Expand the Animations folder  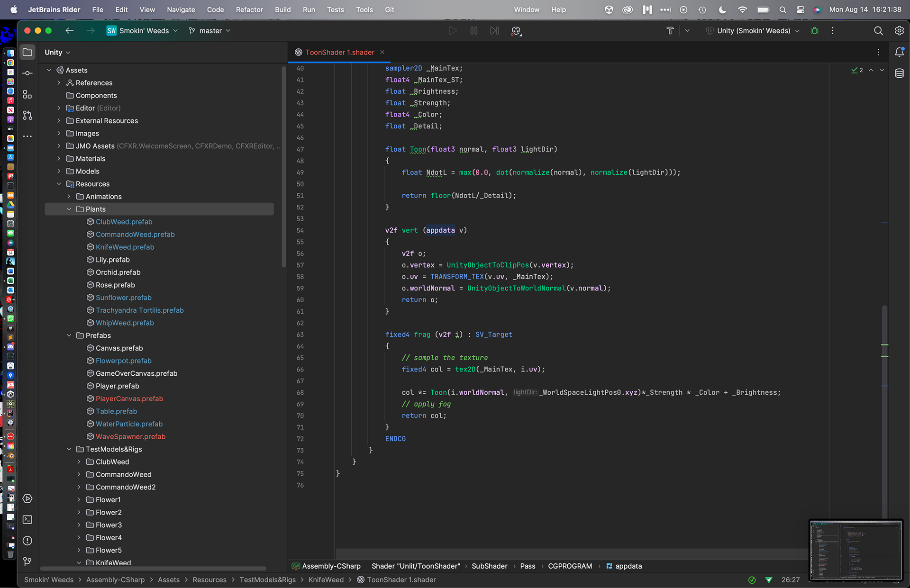coord(69,197)
